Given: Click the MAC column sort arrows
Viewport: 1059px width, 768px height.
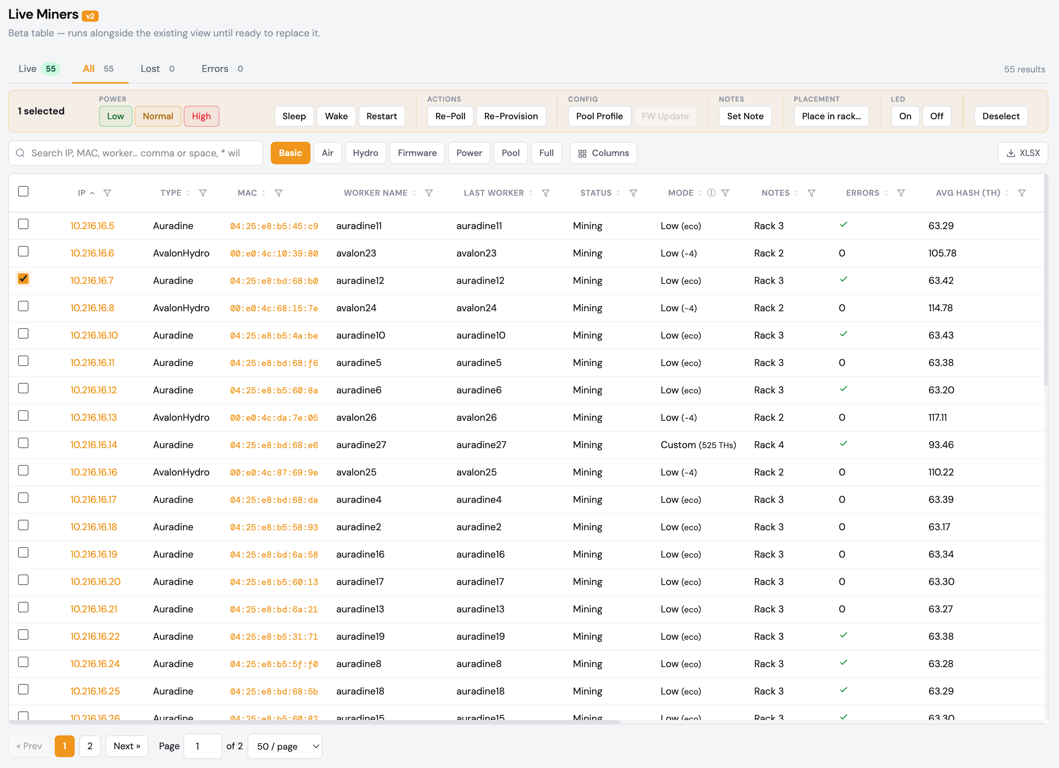Looking at the screenshot, I should [x=263, y=193].
